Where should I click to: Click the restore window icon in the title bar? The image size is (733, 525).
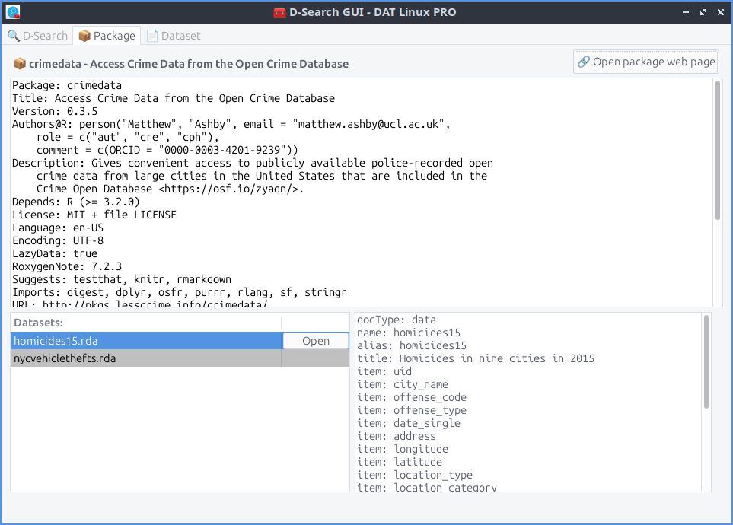pyautogui.click(x=703, y=11)
